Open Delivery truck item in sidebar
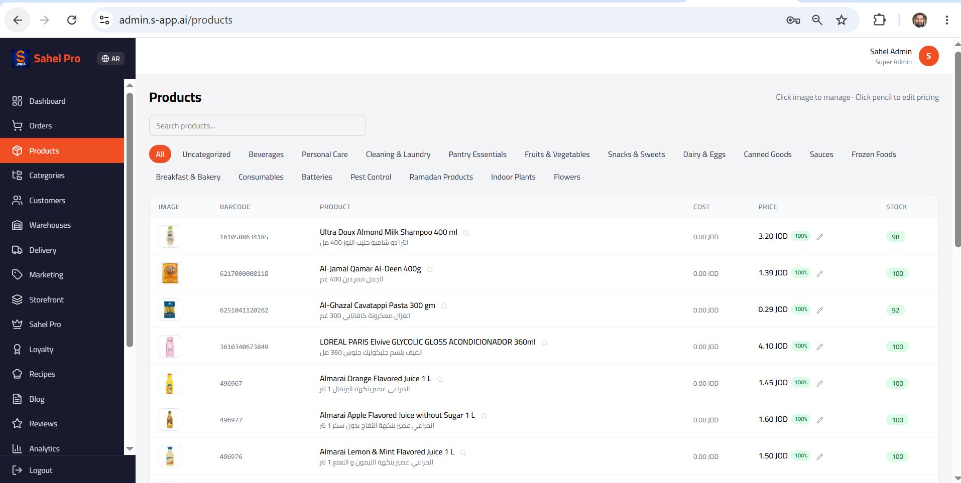The height and width of the screenshot is (483, 961). (x=62, y=250)
